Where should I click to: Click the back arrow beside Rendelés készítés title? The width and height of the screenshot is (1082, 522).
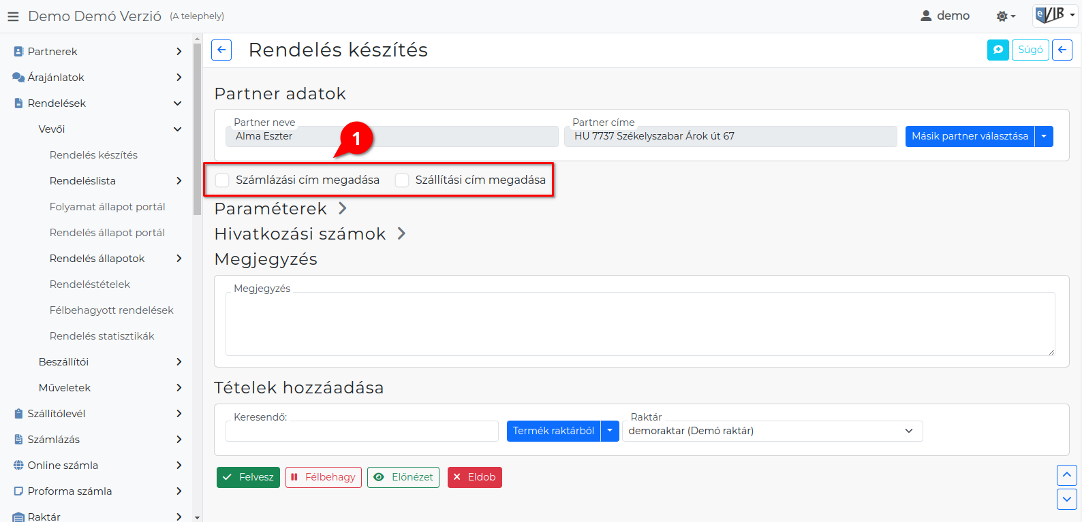click(221, 50)
